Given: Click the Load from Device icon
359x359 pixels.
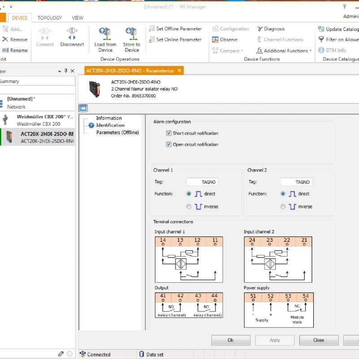Looking at the screenshot, I should [x=105, y=33].
